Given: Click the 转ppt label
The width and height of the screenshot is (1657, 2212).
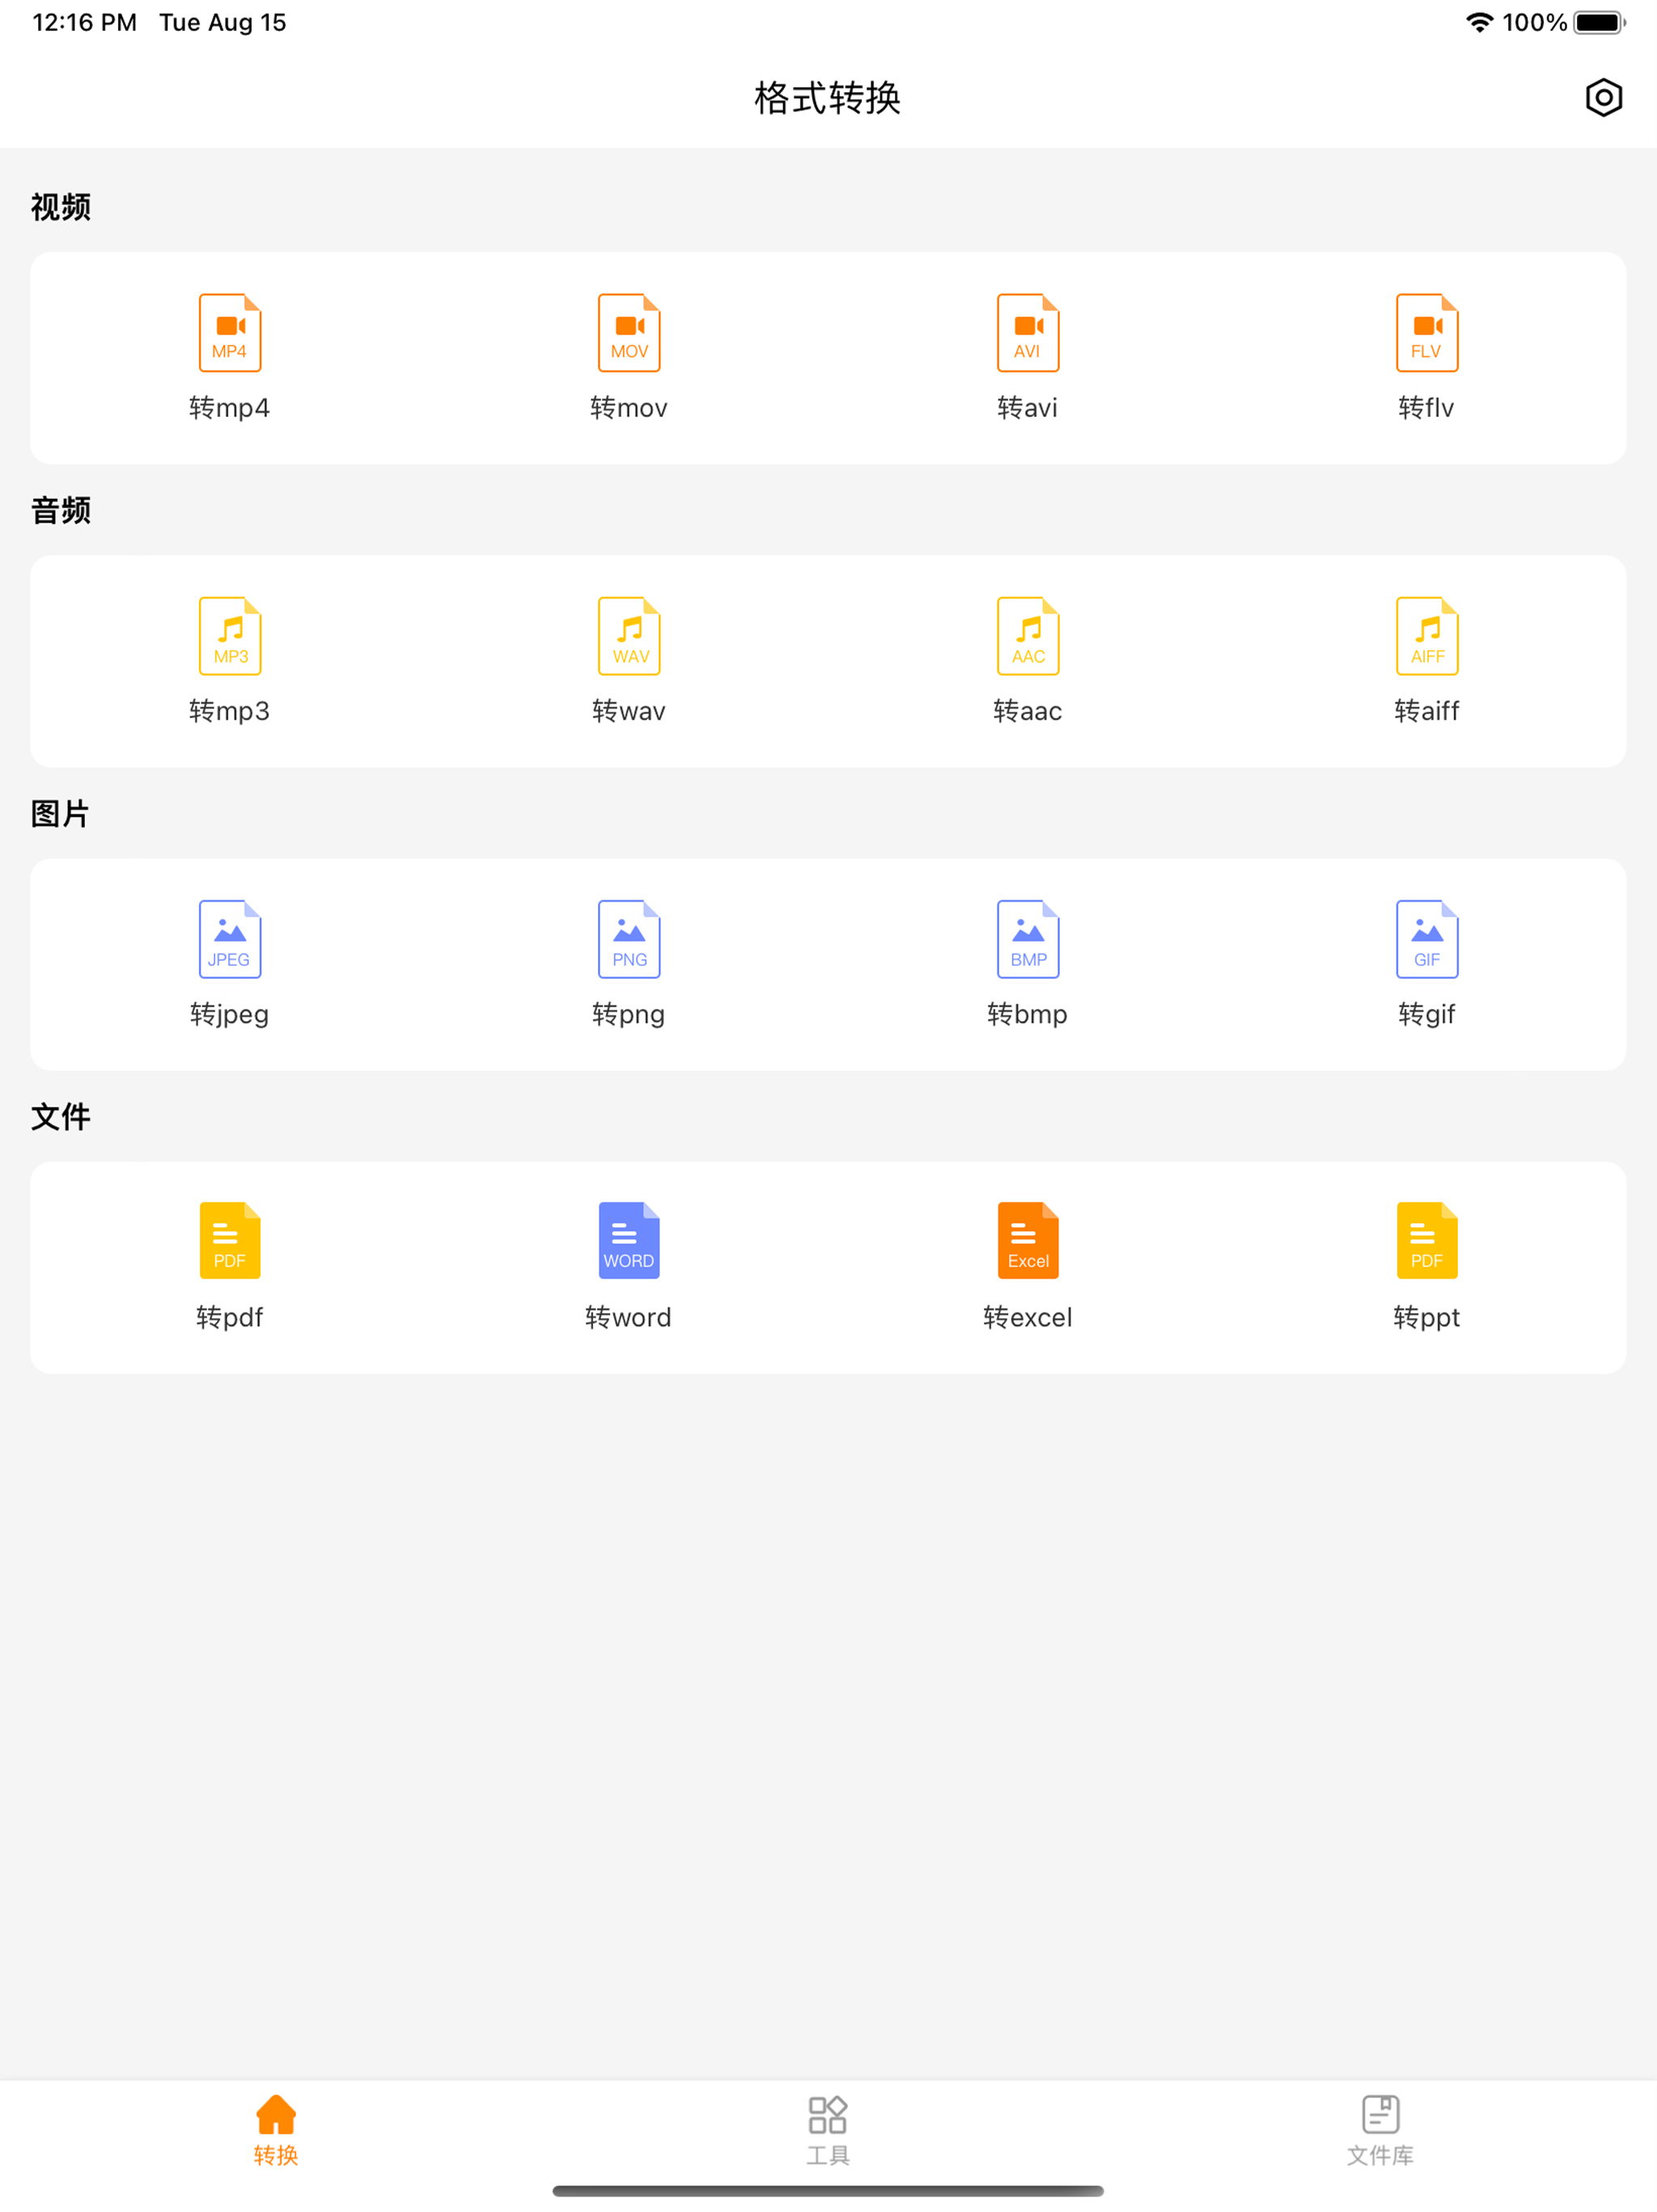Looking at the screenshot, I should [x=1426, y=1317].
